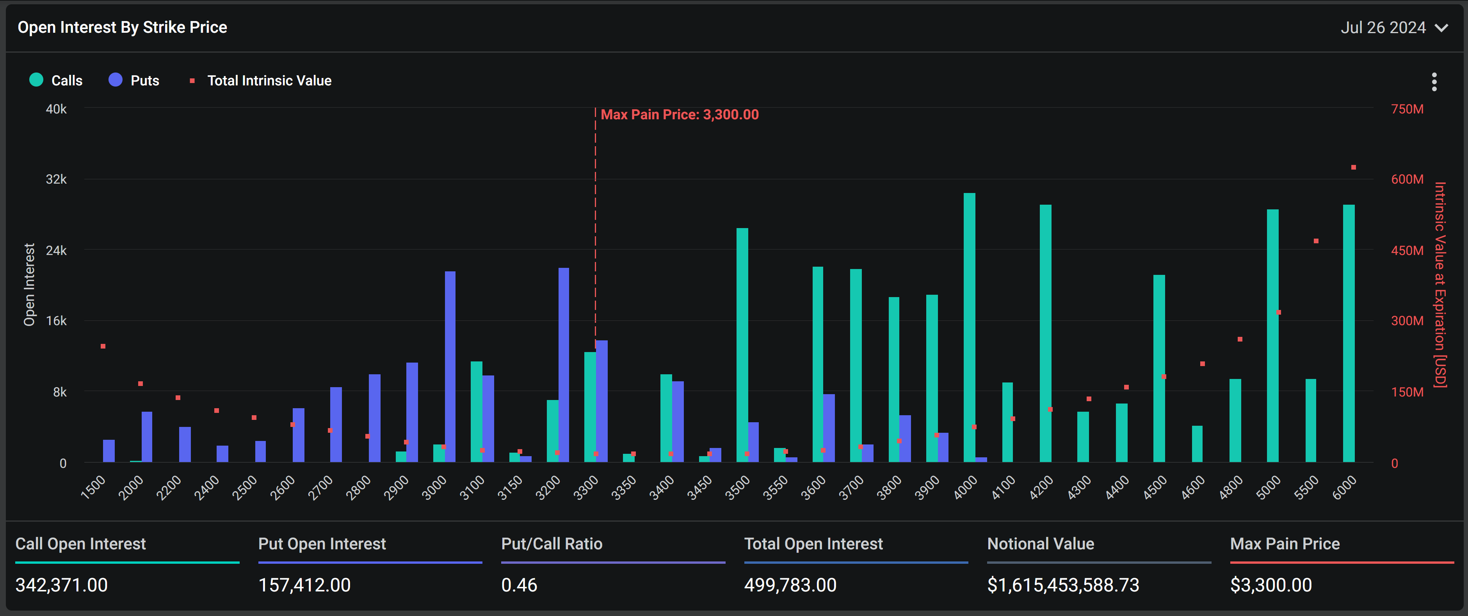The image size is (1468, 616).
Task: Select the Put Open Interest stat tab
Action: tap(322, 544)
